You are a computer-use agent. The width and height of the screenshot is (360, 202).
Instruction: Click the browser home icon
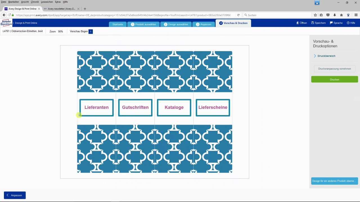click(x=341, y=15)
